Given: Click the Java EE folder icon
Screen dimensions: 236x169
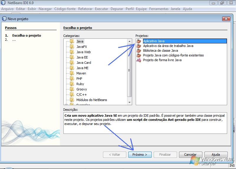Looking at the screenshot, I should click(x=72, y=57).
